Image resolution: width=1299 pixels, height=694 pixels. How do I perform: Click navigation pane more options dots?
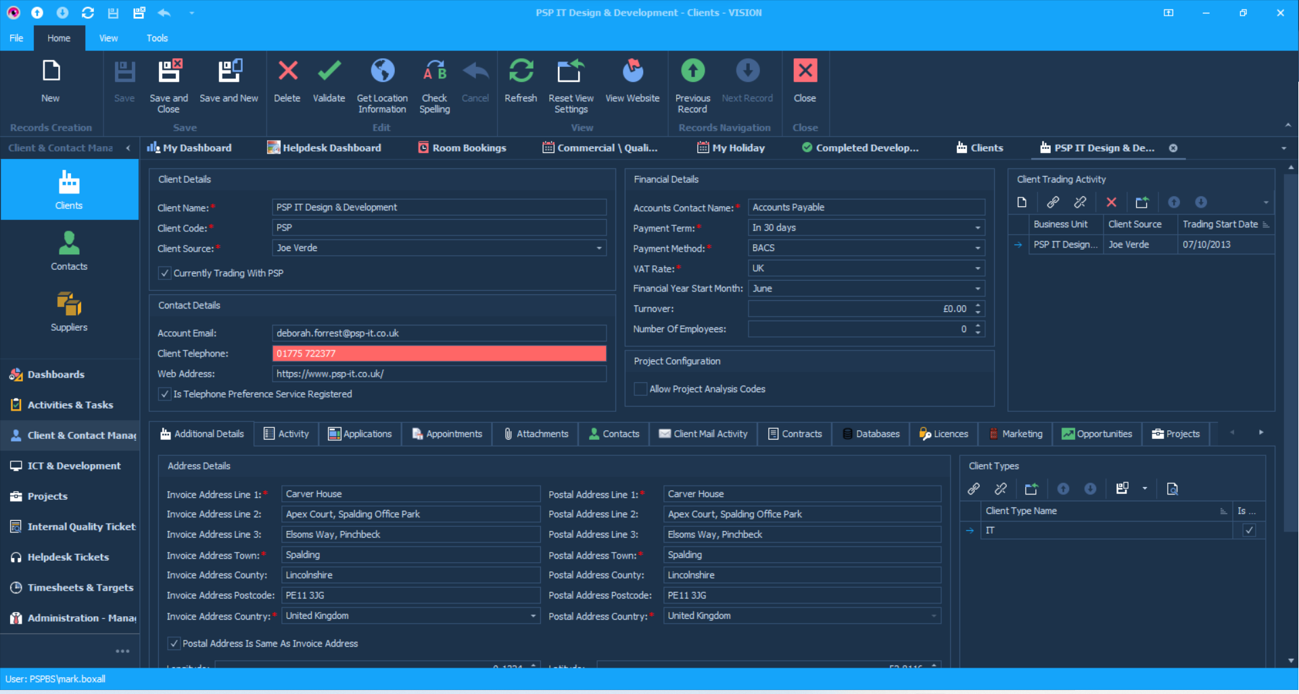(122, 651)
